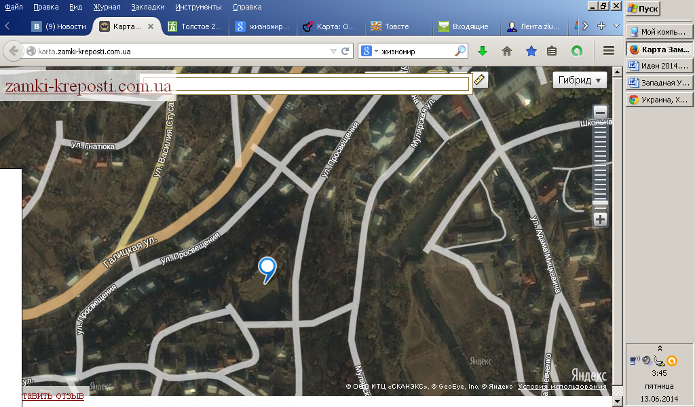
Task: Switch to the Товсте tab
Action: click(x=397, y=26)
